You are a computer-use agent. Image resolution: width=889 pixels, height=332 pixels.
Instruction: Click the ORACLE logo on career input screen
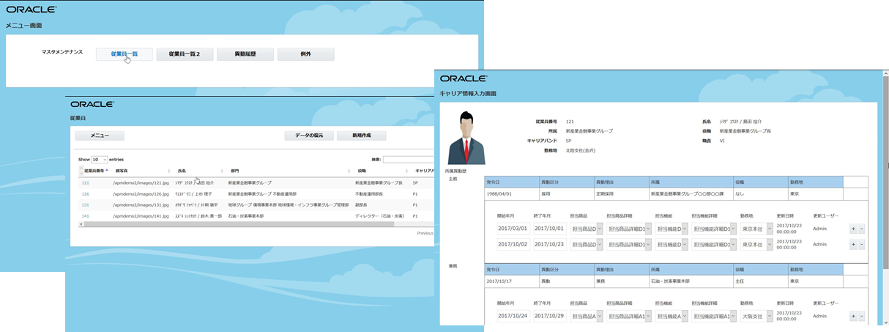[464, 78]
